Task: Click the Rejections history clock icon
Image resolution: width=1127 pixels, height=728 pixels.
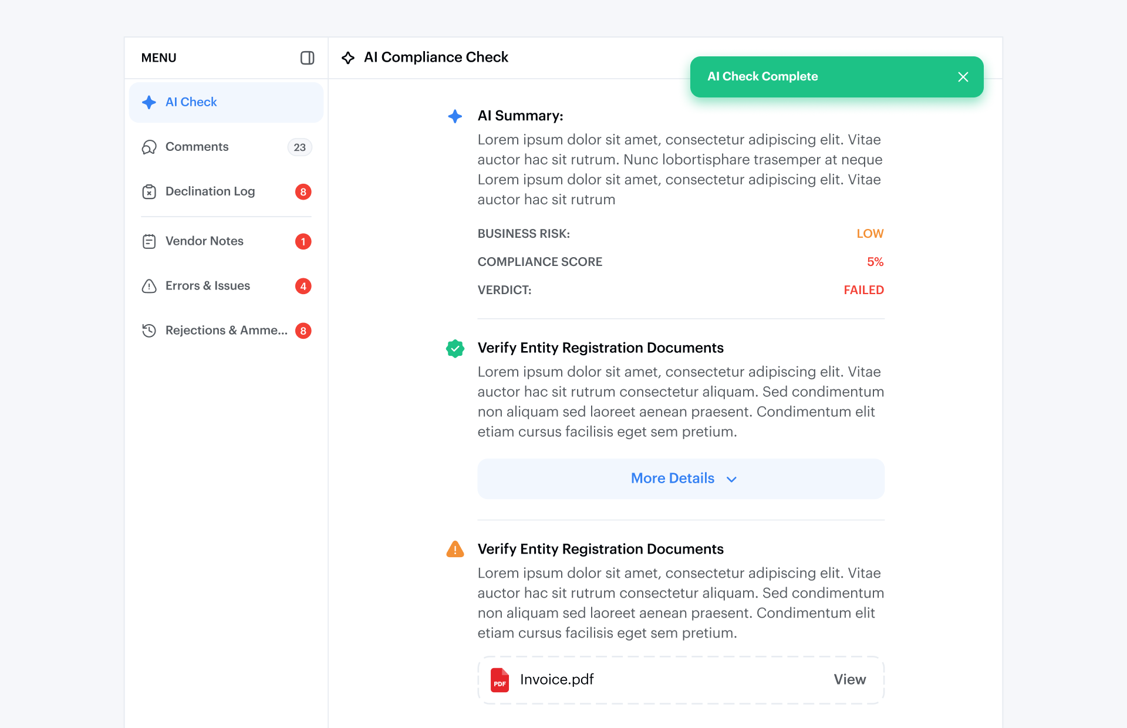Action: click(149, 331)
